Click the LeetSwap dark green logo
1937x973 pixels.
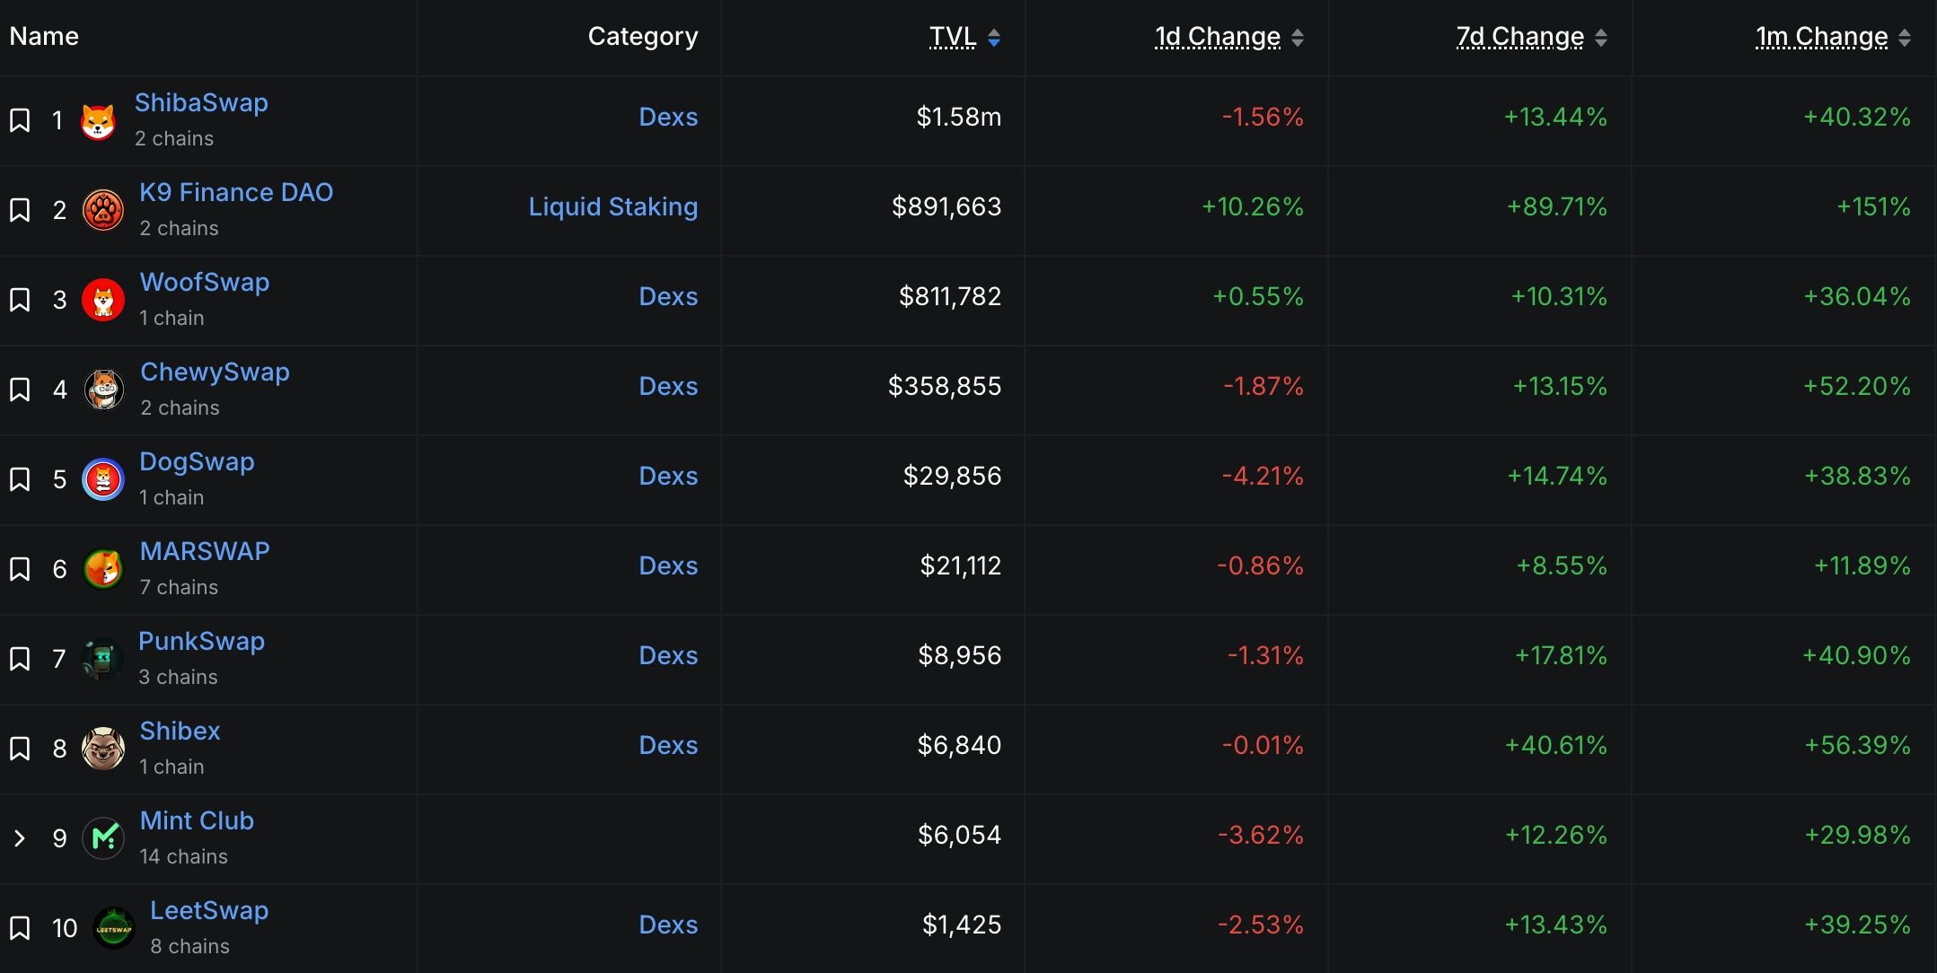coord(114,928)
